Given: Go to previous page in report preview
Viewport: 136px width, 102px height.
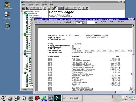Looking at the screenshot, I should click(x=39, y=22).
